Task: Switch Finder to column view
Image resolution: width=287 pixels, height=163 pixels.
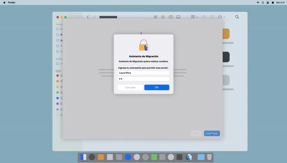Action: tap(171, 17)
